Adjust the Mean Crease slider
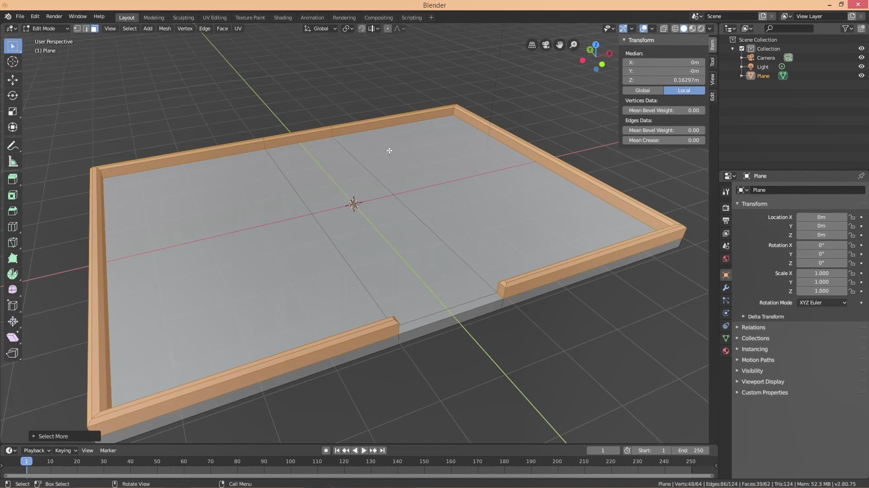869x488 pixels. point(664,140)
